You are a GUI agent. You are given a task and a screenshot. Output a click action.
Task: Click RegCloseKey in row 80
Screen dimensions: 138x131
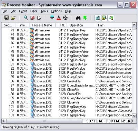click(x=76, y=60)
